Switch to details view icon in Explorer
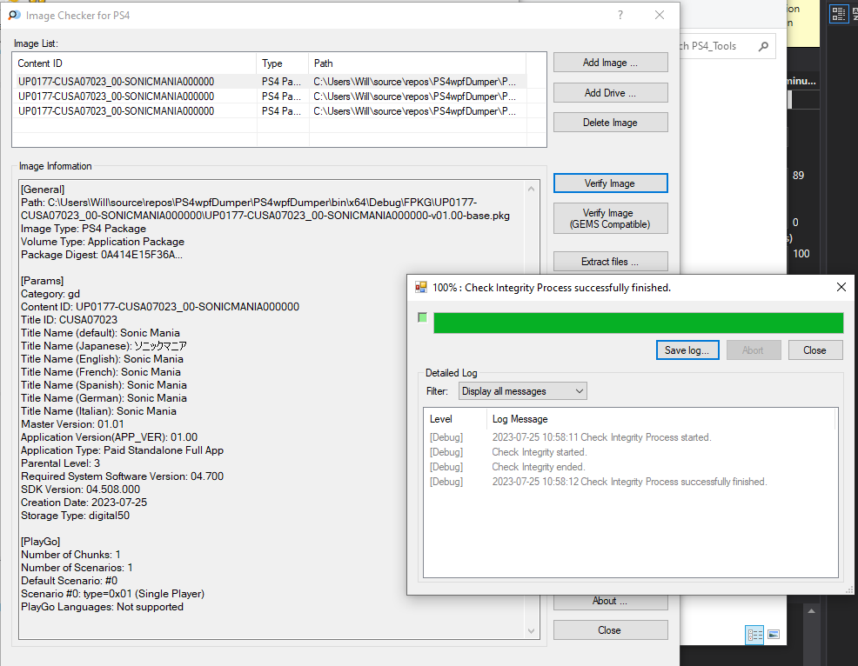Viewport: 858px width, 666px height. [754, 635]
